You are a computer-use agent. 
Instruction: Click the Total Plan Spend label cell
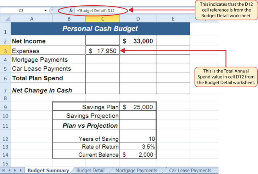click(x=48, y=77)
